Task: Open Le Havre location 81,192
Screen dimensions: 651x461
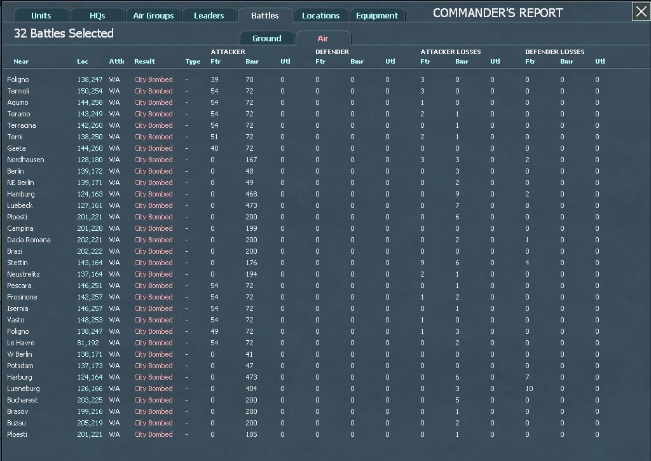Action: click(x=88, y=343)
